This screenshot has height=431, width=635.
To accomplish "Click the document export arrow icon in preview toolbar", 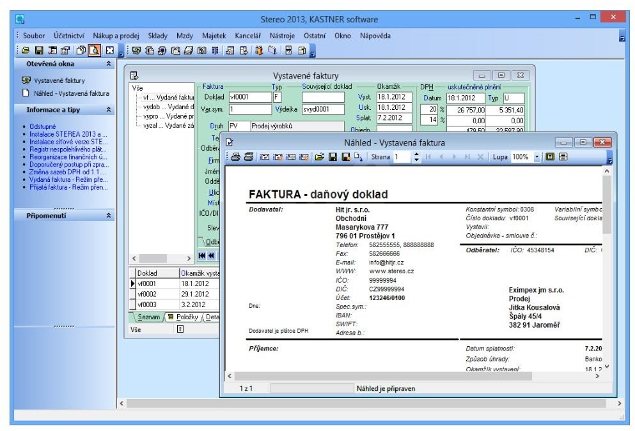I will click(x=358, y=157).
